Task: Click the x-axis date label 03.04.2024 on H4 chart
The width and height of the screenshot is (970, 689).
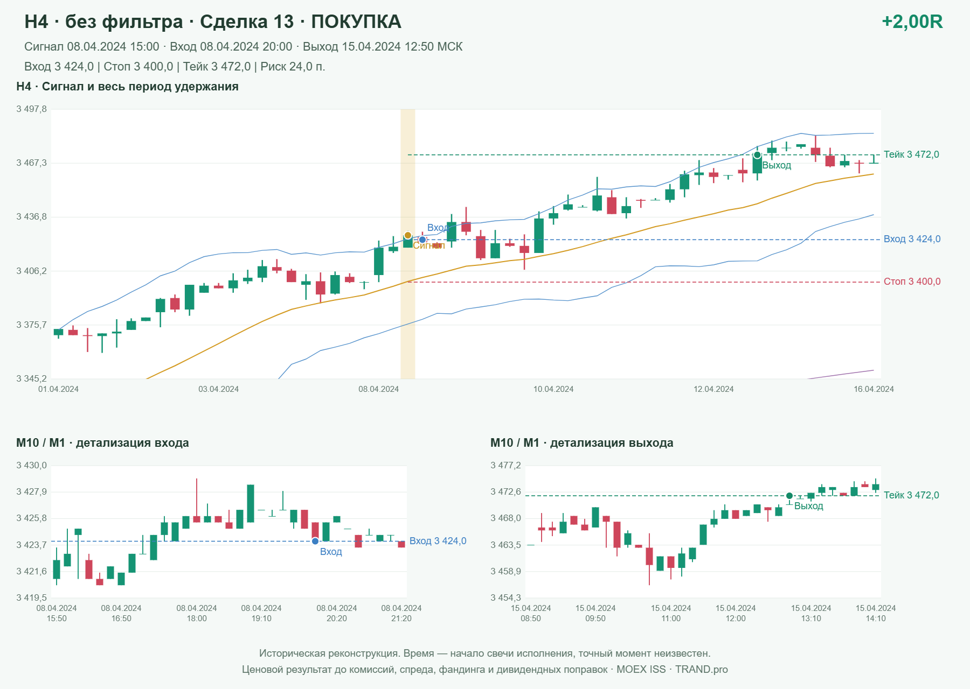Action: [x=218, y=389]
